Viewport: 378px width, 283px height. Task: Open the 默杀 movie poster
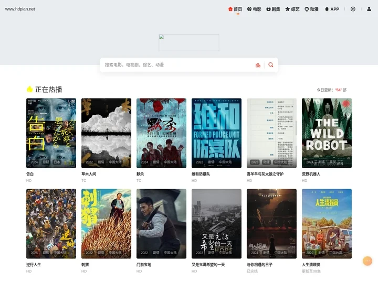(161, 133)
